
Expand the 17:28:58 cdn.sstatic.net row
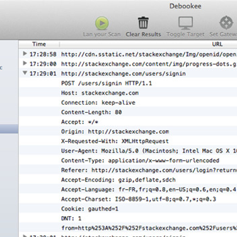25,54
